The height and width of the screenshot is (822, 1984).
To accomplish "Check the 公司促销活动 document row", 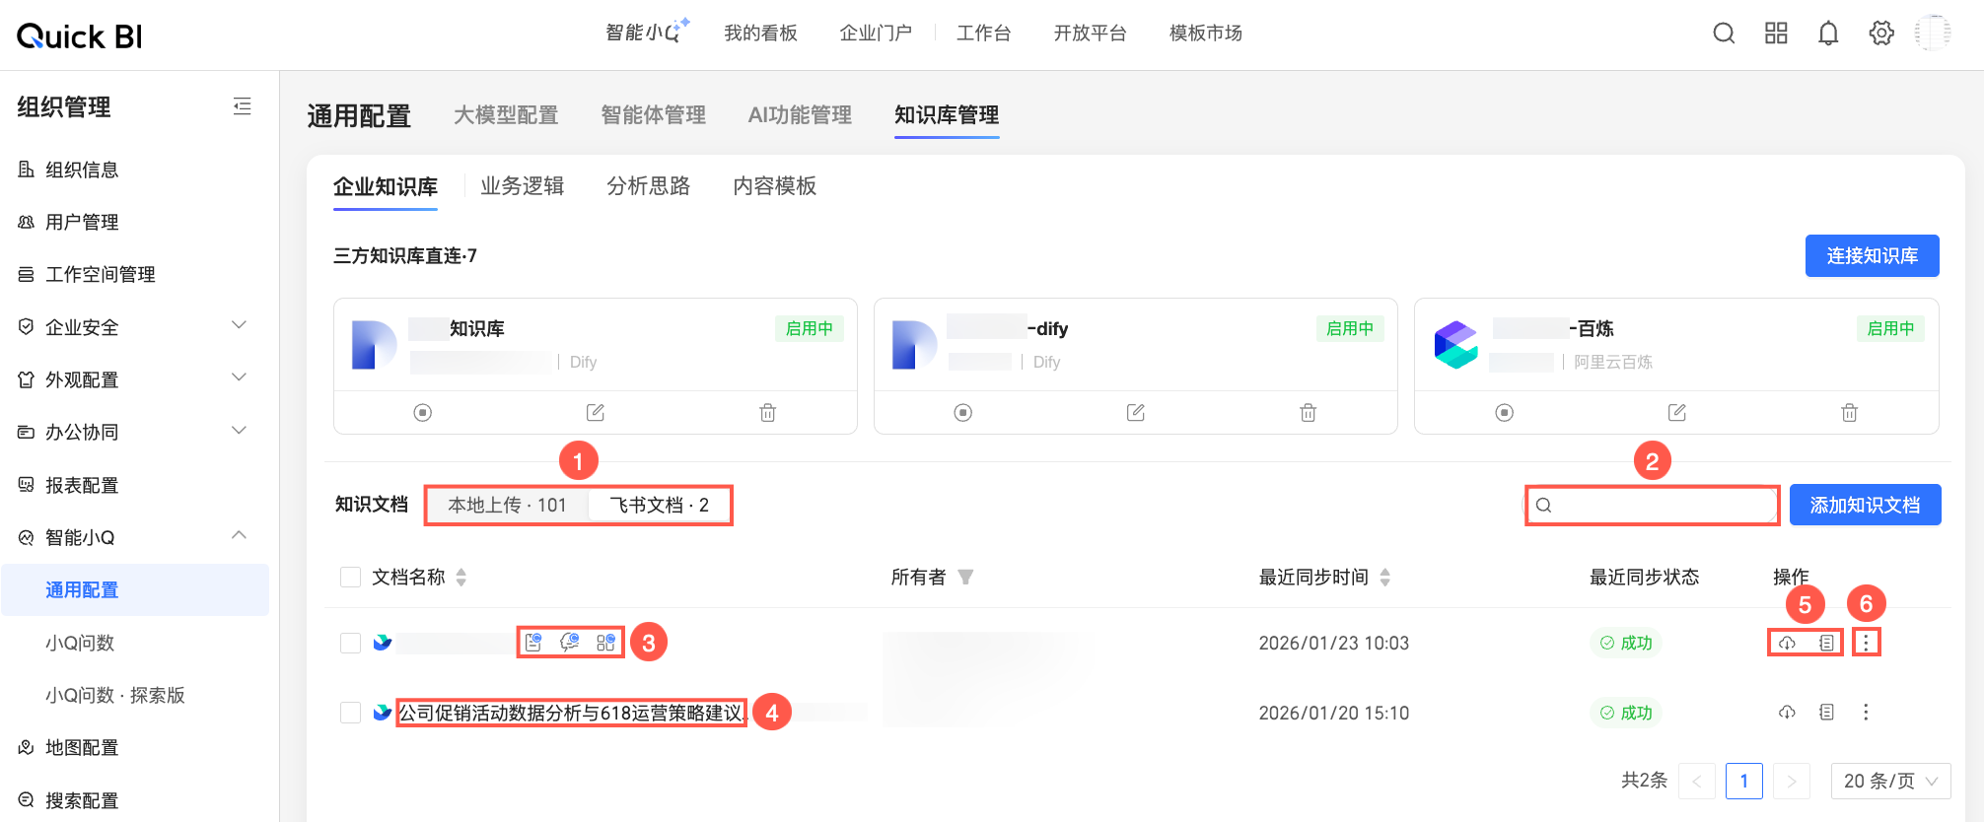I will coord(350,713).
